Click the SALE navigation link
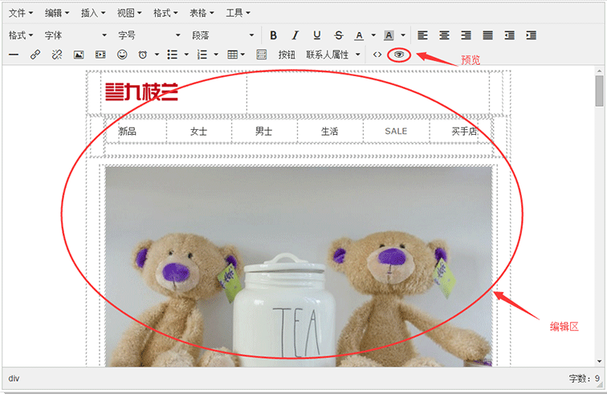The image size is (607, 398). click(x=396, y=131)
